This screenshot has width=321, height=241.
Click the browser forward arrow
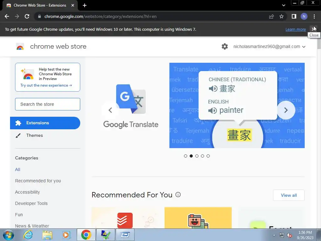(17, 16)
